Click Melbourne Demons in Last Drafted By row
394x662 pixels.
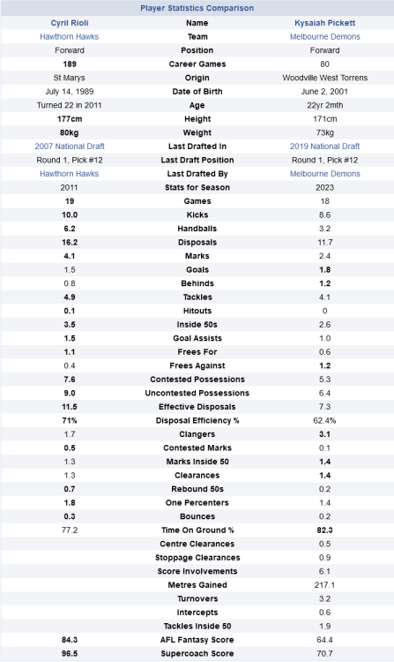coord(325,174)
